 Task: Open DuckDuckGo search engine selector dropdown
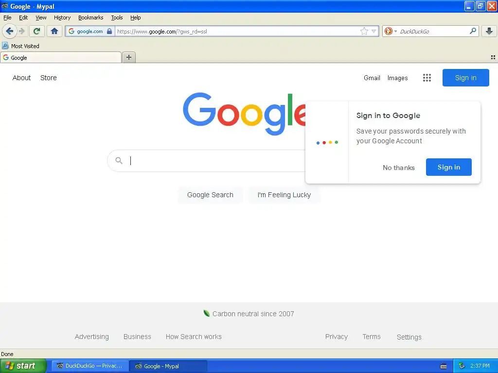pyautogui.click(x=391, y=31)
